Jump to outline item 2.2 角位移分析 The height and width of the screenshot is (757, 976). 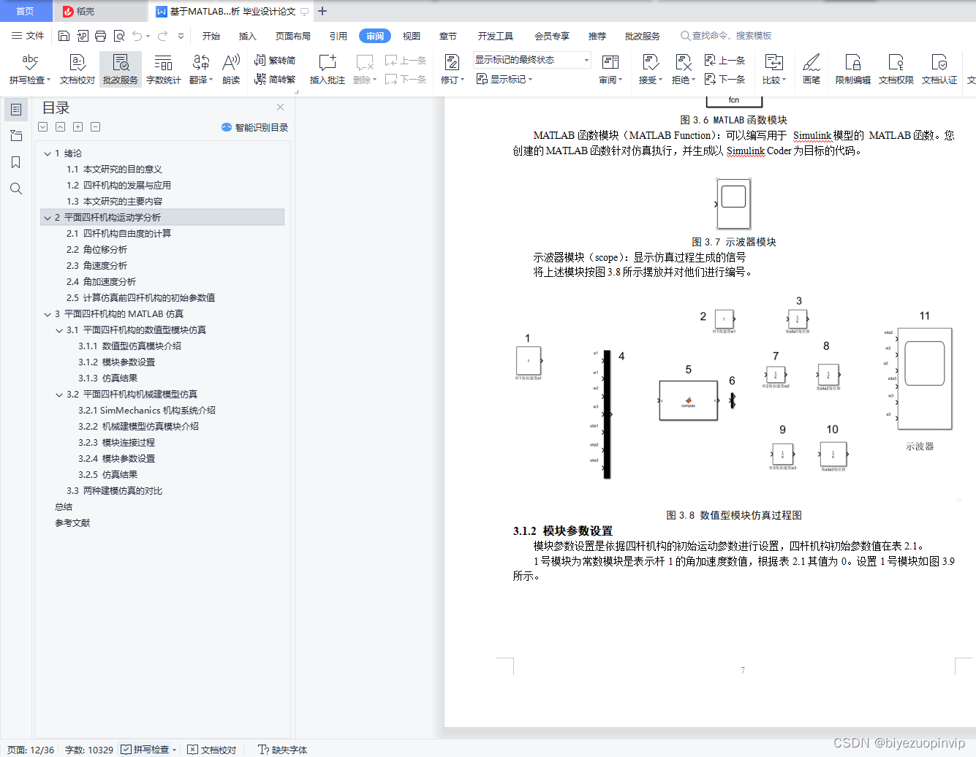pyautogui.click(x=97, y=250)
